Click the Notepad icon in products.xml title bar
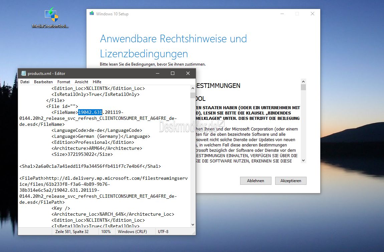Viewport: 384px width, 252px height. [x=23, y=73]
